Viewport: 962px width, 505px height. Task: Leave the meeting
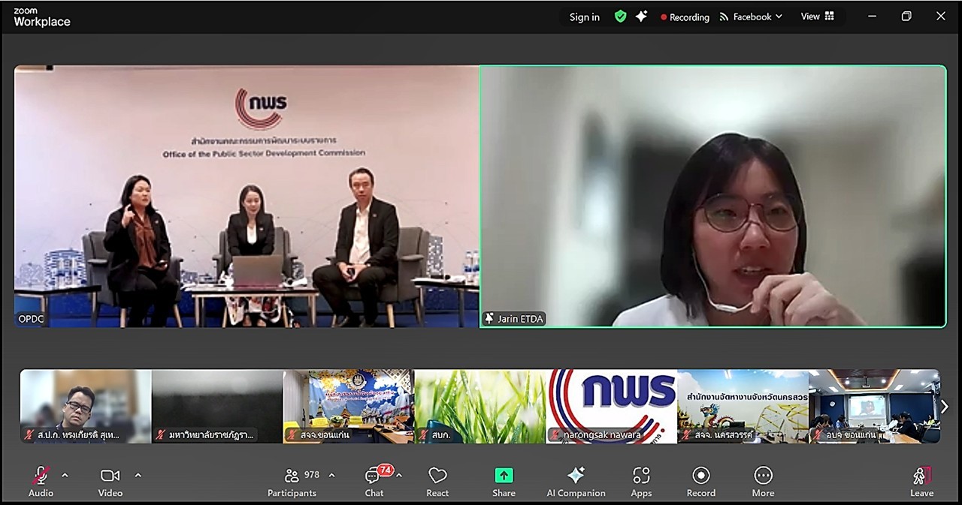point(921,482)
